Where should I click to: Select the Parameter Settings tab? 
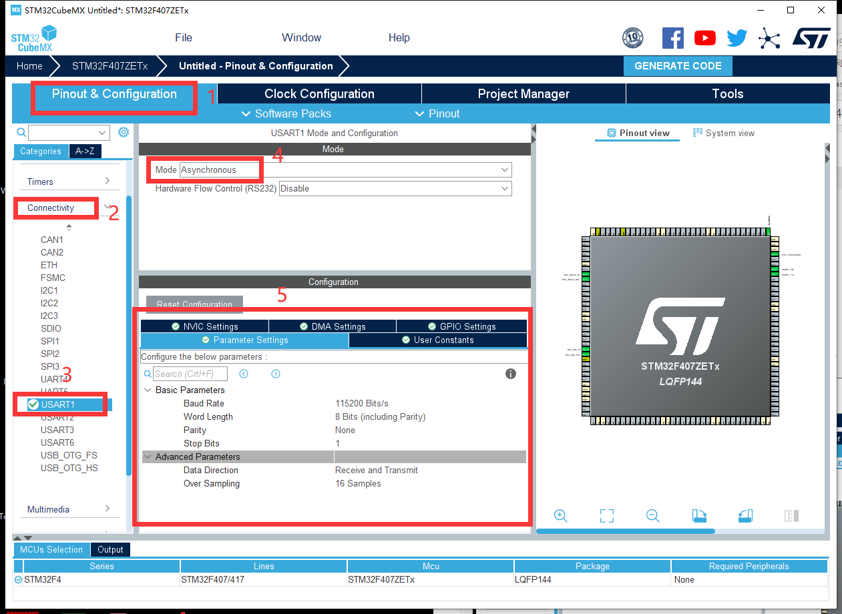coord(244,340)
